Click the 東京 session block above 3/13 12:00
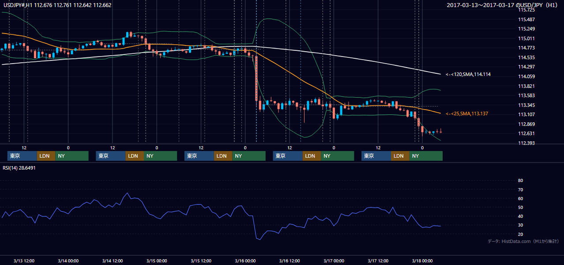 click(x=22, y=156)
